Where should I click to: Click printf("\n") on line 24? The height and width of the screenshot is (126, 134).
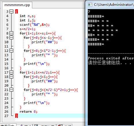click(37, 103)
